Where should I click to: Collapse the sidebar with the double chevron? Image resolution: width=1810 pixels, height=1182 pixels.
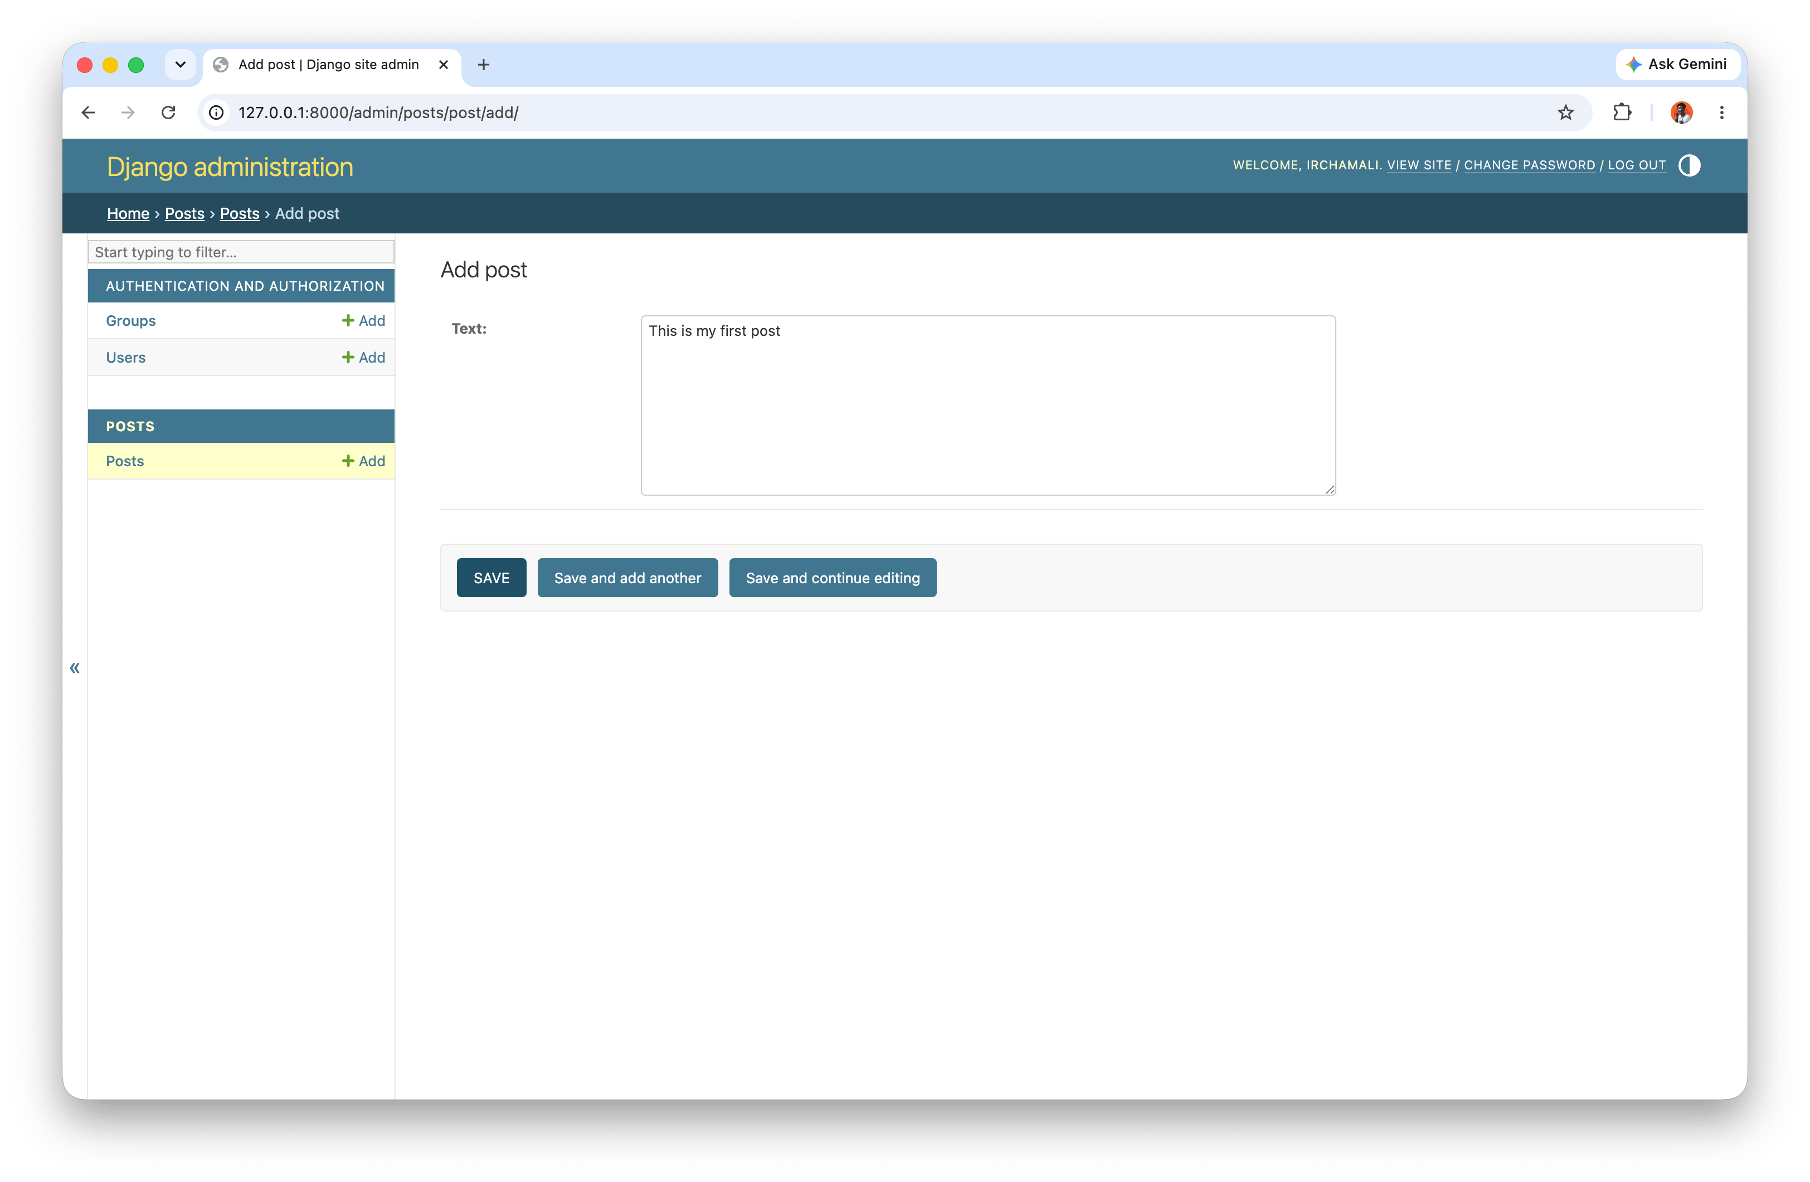pos(75,667)
